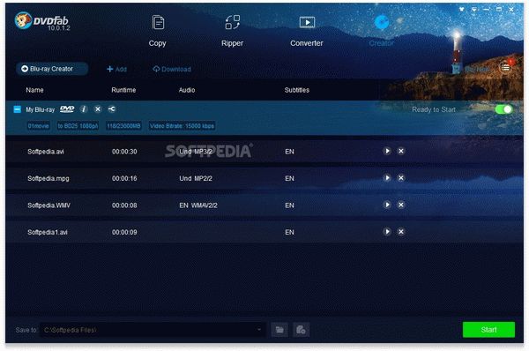Remove the My Blu-ray task with X icon
Screen dimensions: 529x351
point(98,109)
